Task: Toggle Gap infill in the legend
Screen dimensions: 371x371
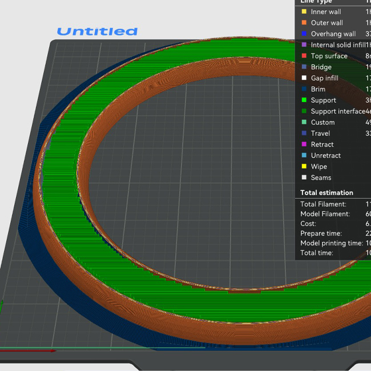Action: 324,78
